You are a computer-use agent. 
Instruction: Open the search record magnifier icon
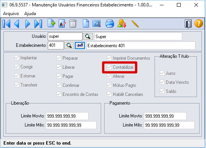(97, 23)
